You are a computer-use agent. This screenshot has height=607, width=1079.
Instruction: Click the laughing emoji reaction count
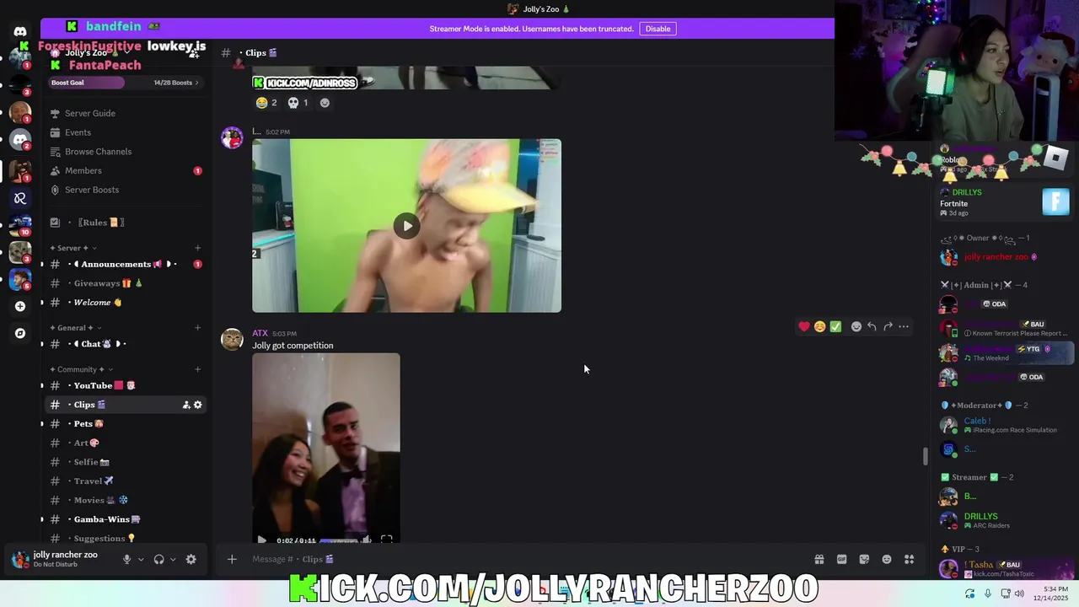[x=266, y=103]
